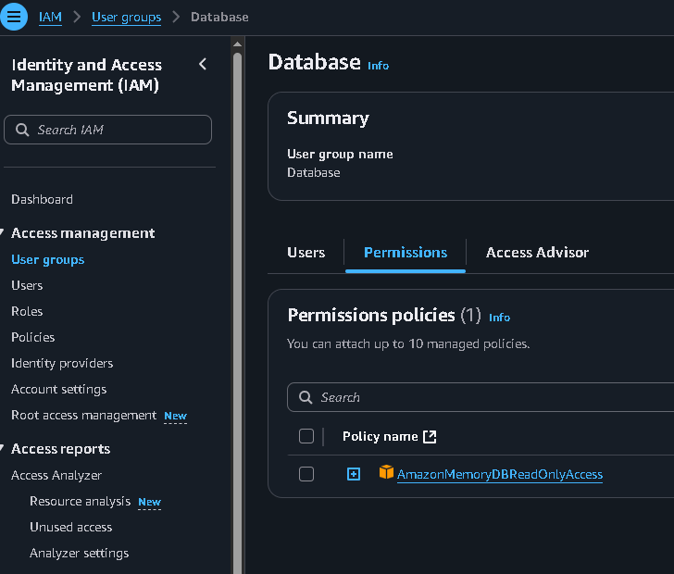Open Identity providers in the sidebar

pyautogui.click(x=62, y=363)
